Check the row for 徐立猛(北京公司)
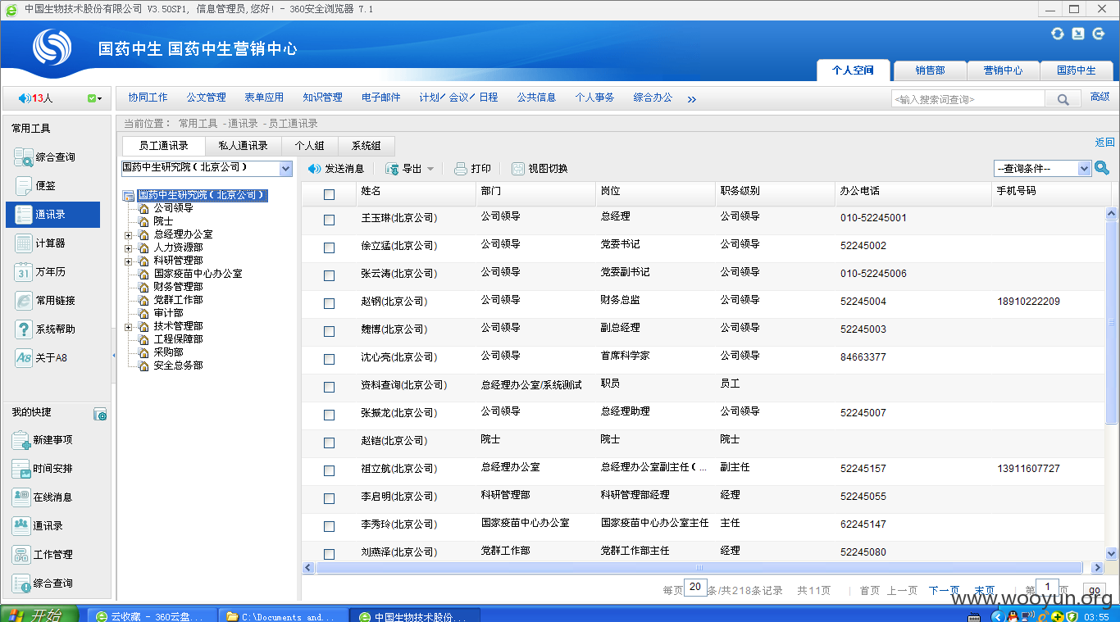 tap(329, 247)
